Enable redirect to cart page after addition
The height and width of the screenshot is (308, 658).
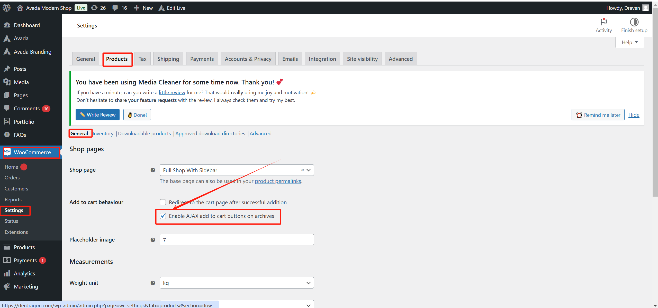coord(163,202)
